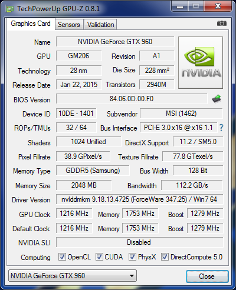
Task: Click the BIOS Version label
Action: point(32,100)
